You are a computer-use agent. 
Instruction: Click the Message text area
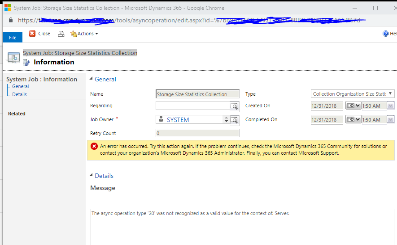click(242, 227)
